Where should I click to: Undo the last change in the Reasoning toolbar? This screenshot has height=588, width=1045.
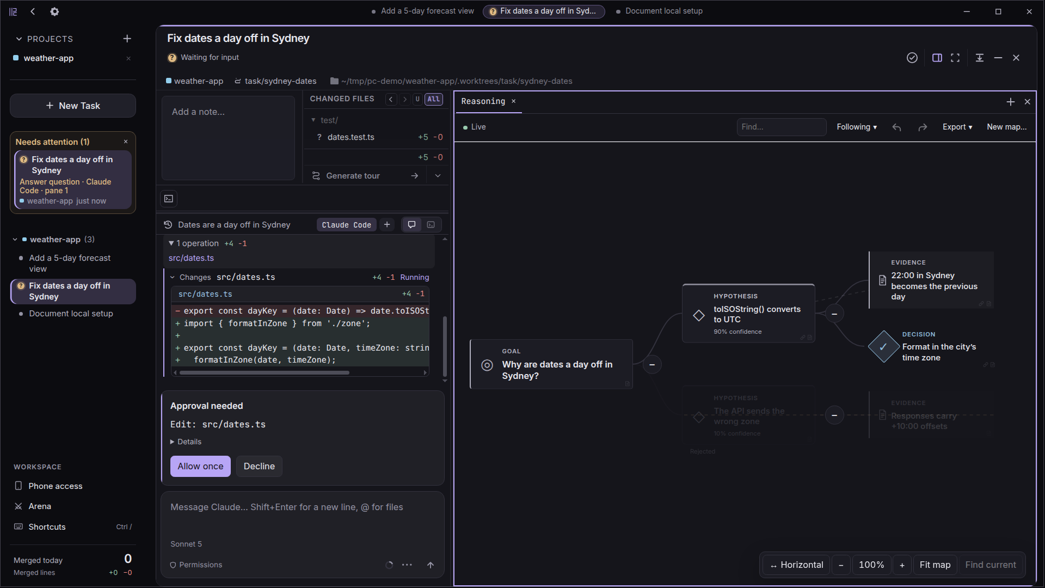click(897, 127)
